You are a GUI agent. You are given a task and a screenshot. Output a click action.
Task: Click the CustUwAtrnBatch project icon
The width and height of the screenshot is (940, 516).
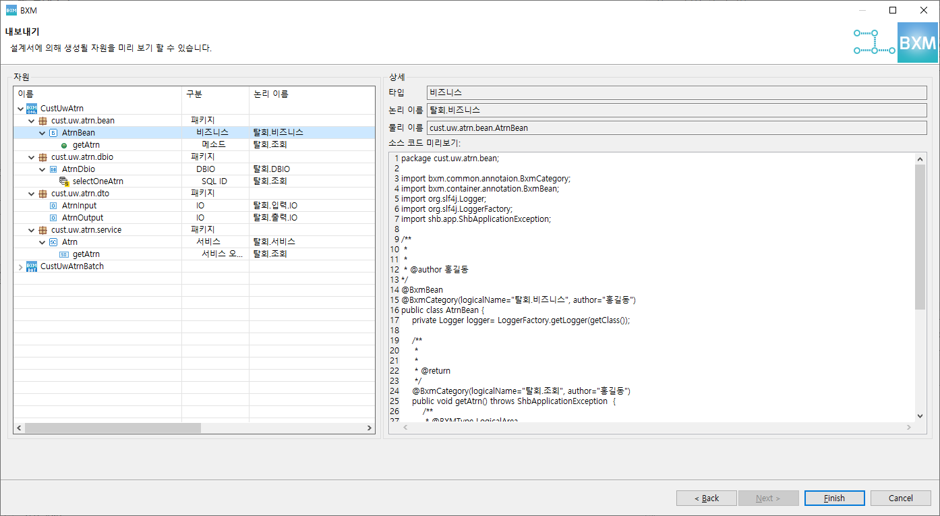click(x=32, y=266)
